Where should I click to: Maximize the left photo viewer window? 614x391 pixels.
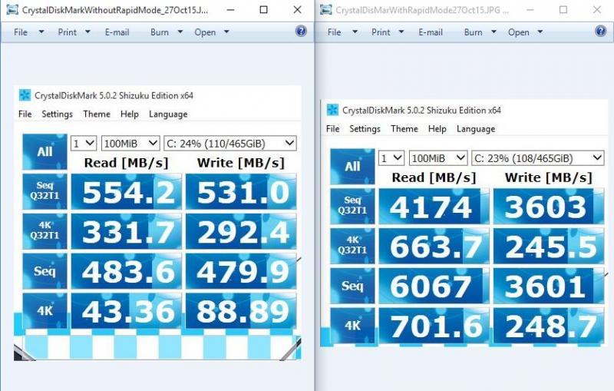(264, 10)
